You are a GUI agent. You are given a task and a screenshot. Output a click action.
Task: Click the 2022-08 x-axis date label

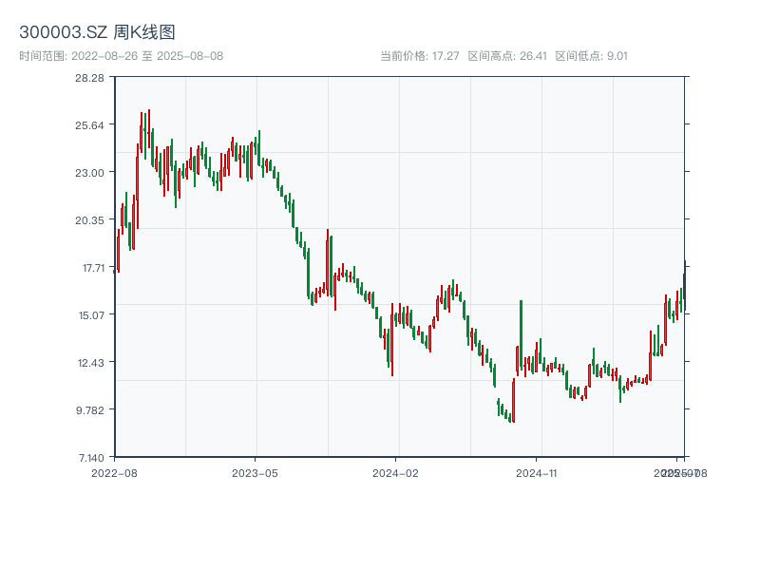coord(114,472)
